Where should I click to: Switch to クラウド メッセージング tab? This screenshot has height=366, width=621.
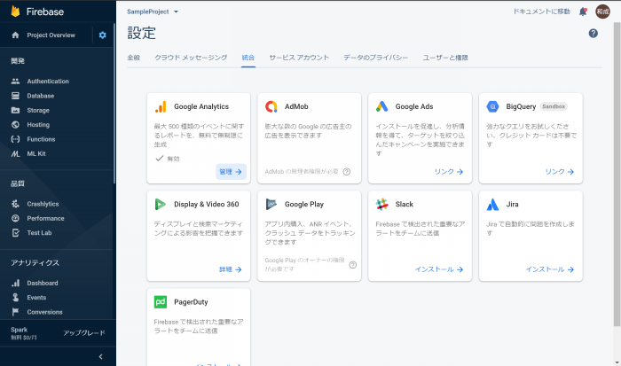(191, 58)
